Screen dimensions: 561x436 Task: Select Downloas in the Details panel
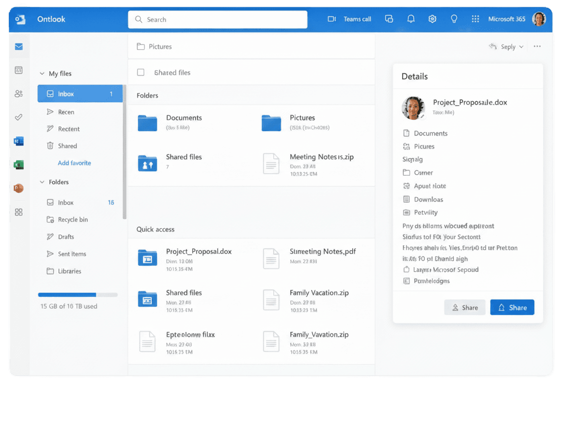click(423, 200)
